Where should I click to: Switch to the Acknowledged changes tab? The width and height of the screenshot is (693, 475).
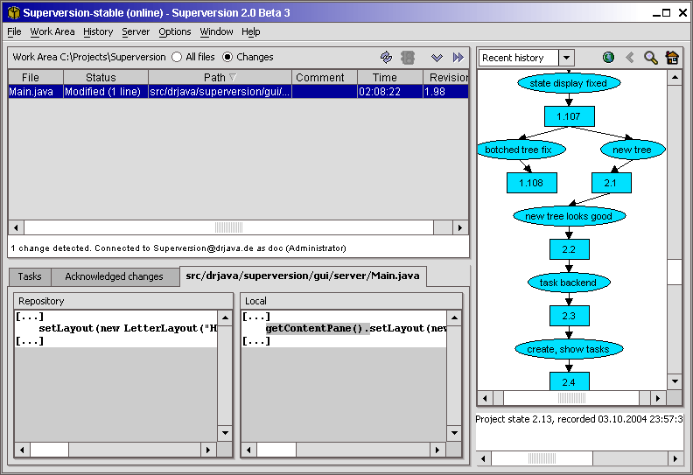[x=114, y=276]
